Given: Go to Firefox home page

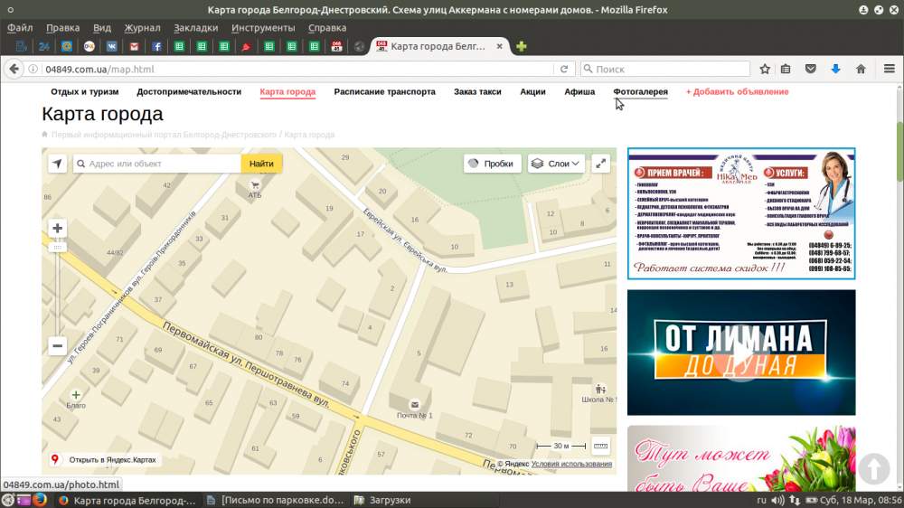Looking at the screenshot, I should [861, 69].
